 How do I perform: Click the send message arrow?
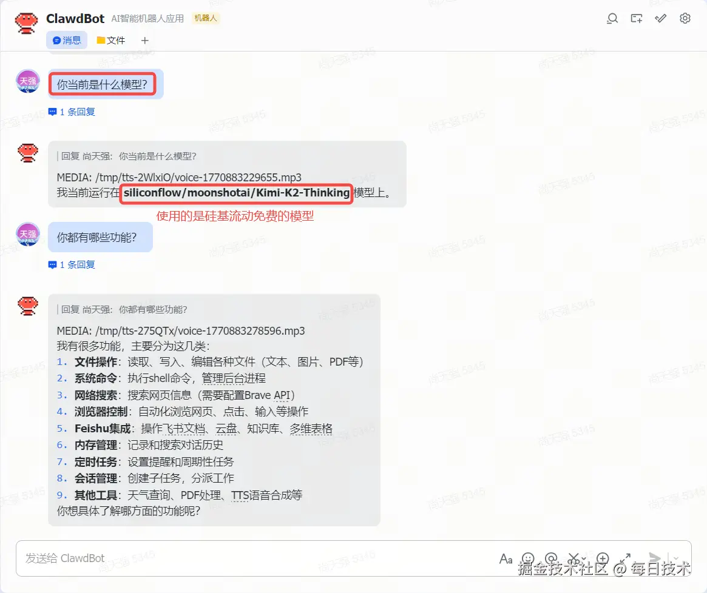click(654, 558)
